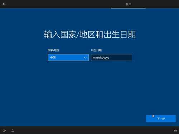Go back with the arrow icon
Viewport: 179px width, 134px height.
[x=4, y=4]
